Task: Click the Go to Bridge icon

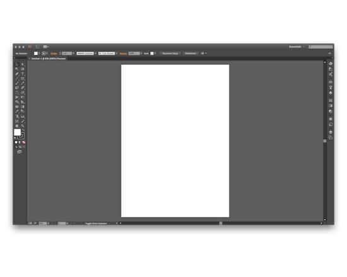Action: pyautogui.click(x=37, y=47)
